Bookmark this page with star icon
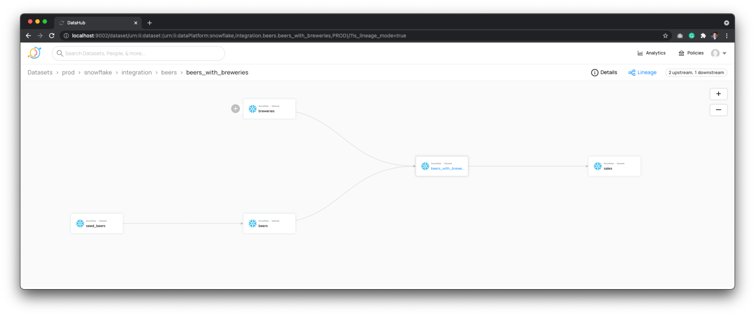Screen dimensions: 755x316 665,36
